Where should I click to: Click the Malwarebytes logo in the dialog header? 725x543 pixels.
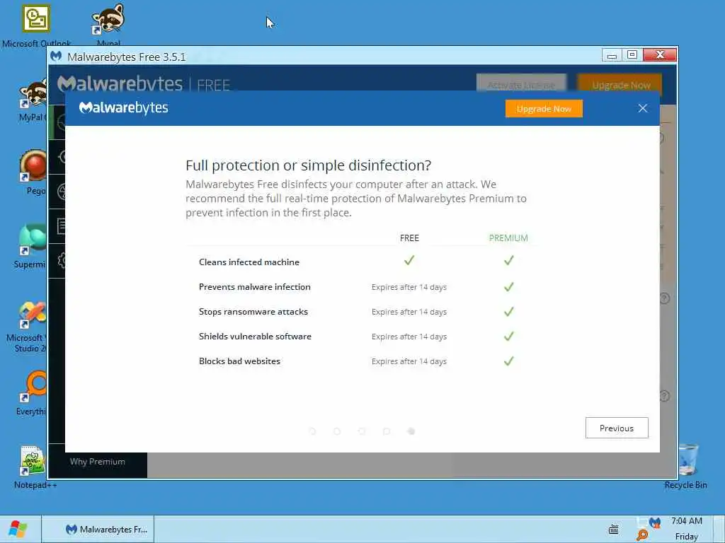[x=123, y=108]
